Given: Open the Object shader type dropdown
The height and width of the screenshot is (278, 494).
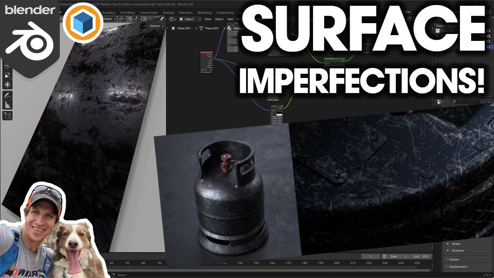Looking at the screenshot, I should click(x=191, y=19).
